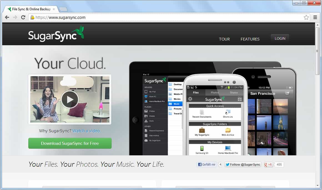
Task: Open Recent Documents in iPad sidebar
Action: pos(155,131)
